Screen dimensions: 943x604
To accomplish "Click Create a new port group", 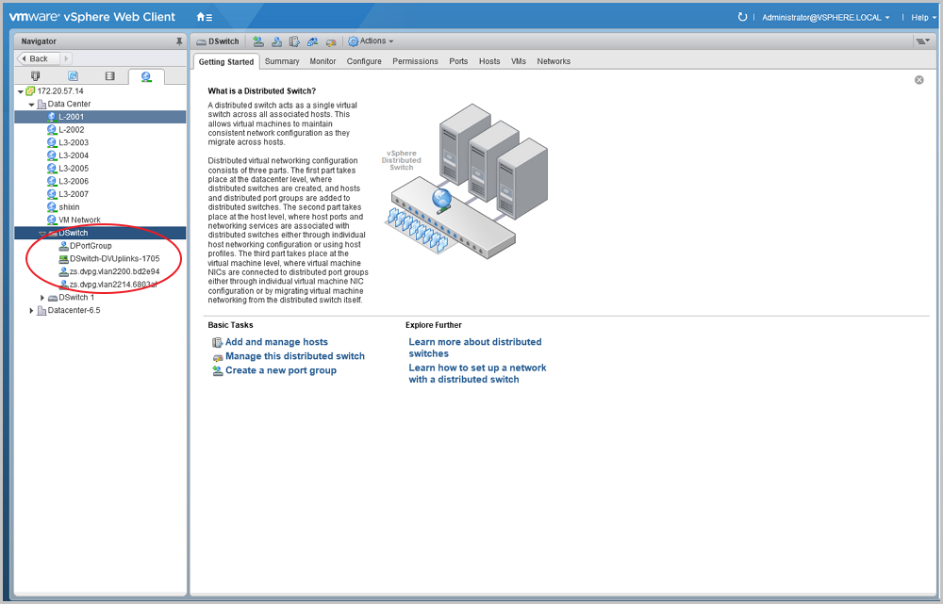I will pyautogui.click(x=280, y=370).
